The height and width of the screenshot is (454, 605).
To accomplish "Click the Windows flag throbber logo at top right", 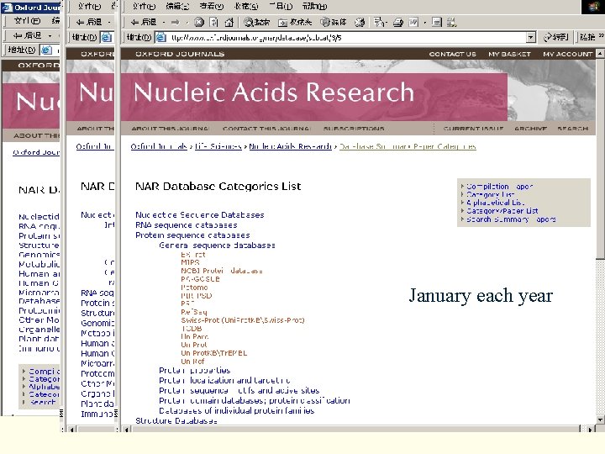I will (x=593, y=8).
